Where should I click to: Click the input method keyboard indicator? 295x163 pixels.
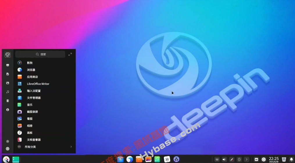[256, 160]
